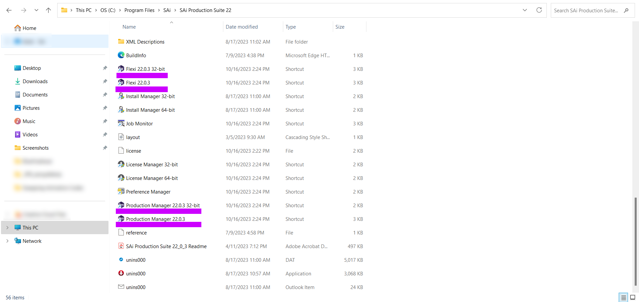Navigate to SAi breadcrumb segment
This screenshot has height=302, width=639.
[167, 10]
